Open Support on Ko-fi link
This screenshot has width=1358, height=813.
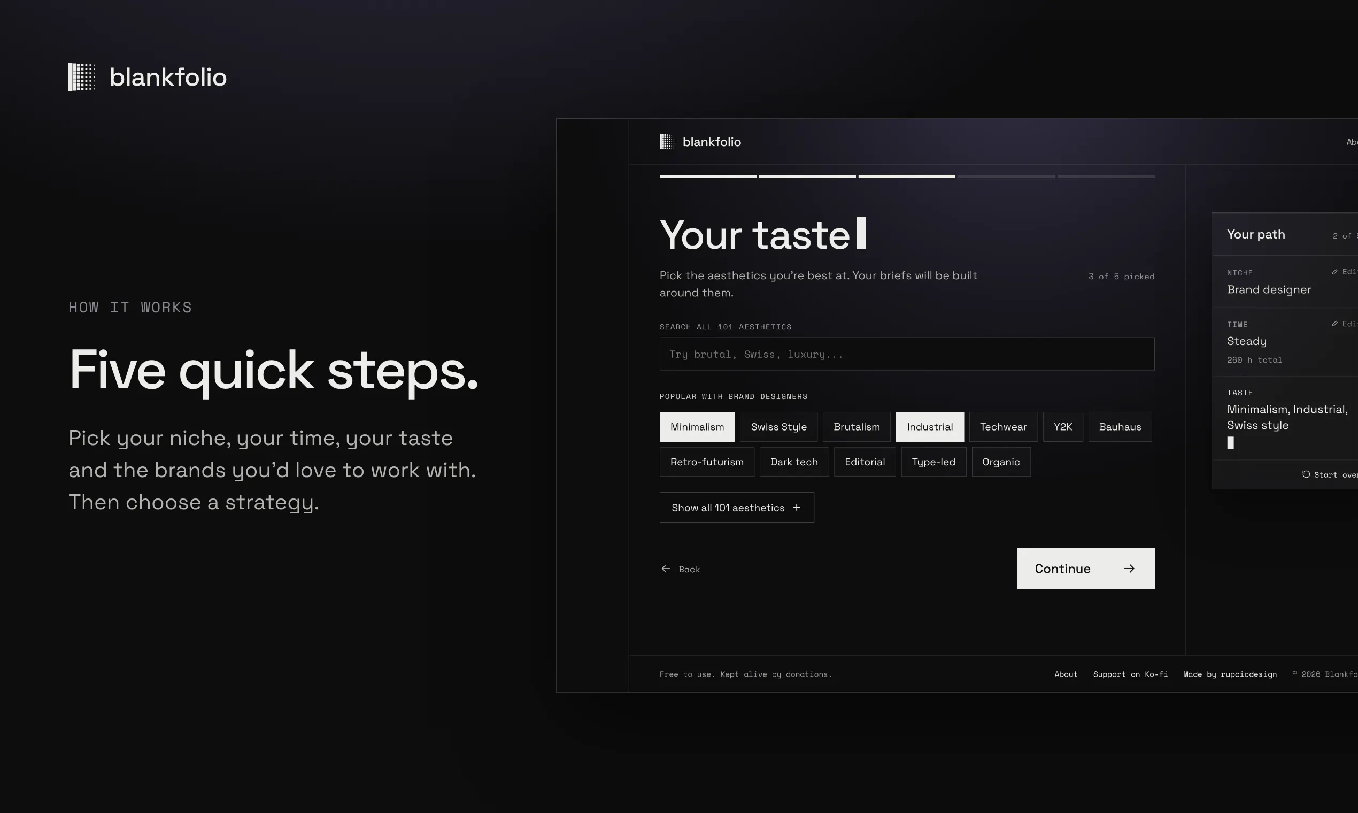coord(1130,674)
